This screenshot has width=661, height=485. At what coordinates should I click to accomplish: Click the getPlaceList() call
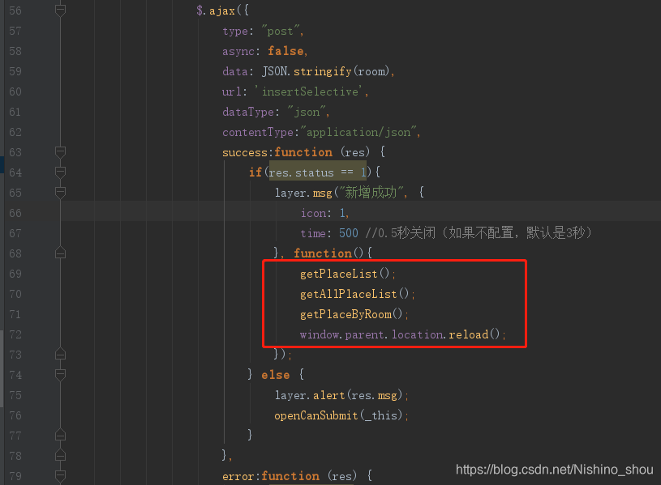point(345,274)
